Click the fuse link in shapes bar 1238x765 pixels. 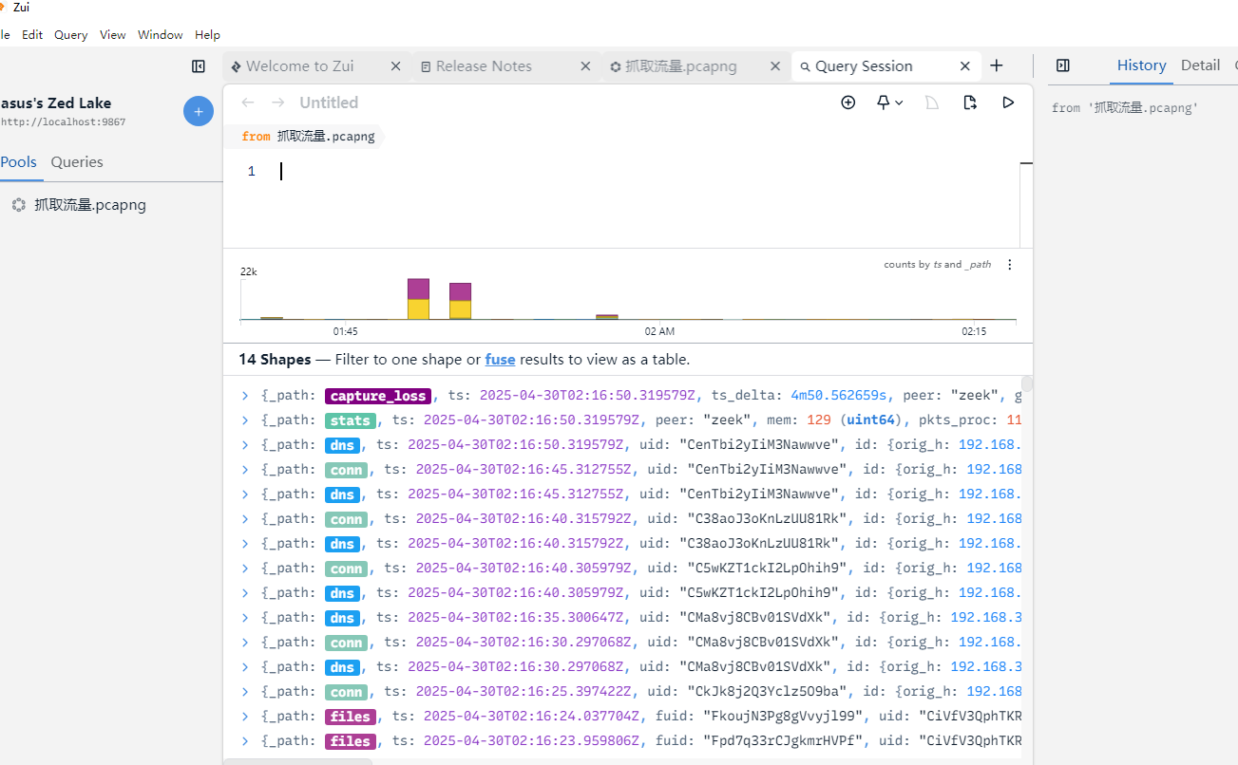(x=500, y=360)
